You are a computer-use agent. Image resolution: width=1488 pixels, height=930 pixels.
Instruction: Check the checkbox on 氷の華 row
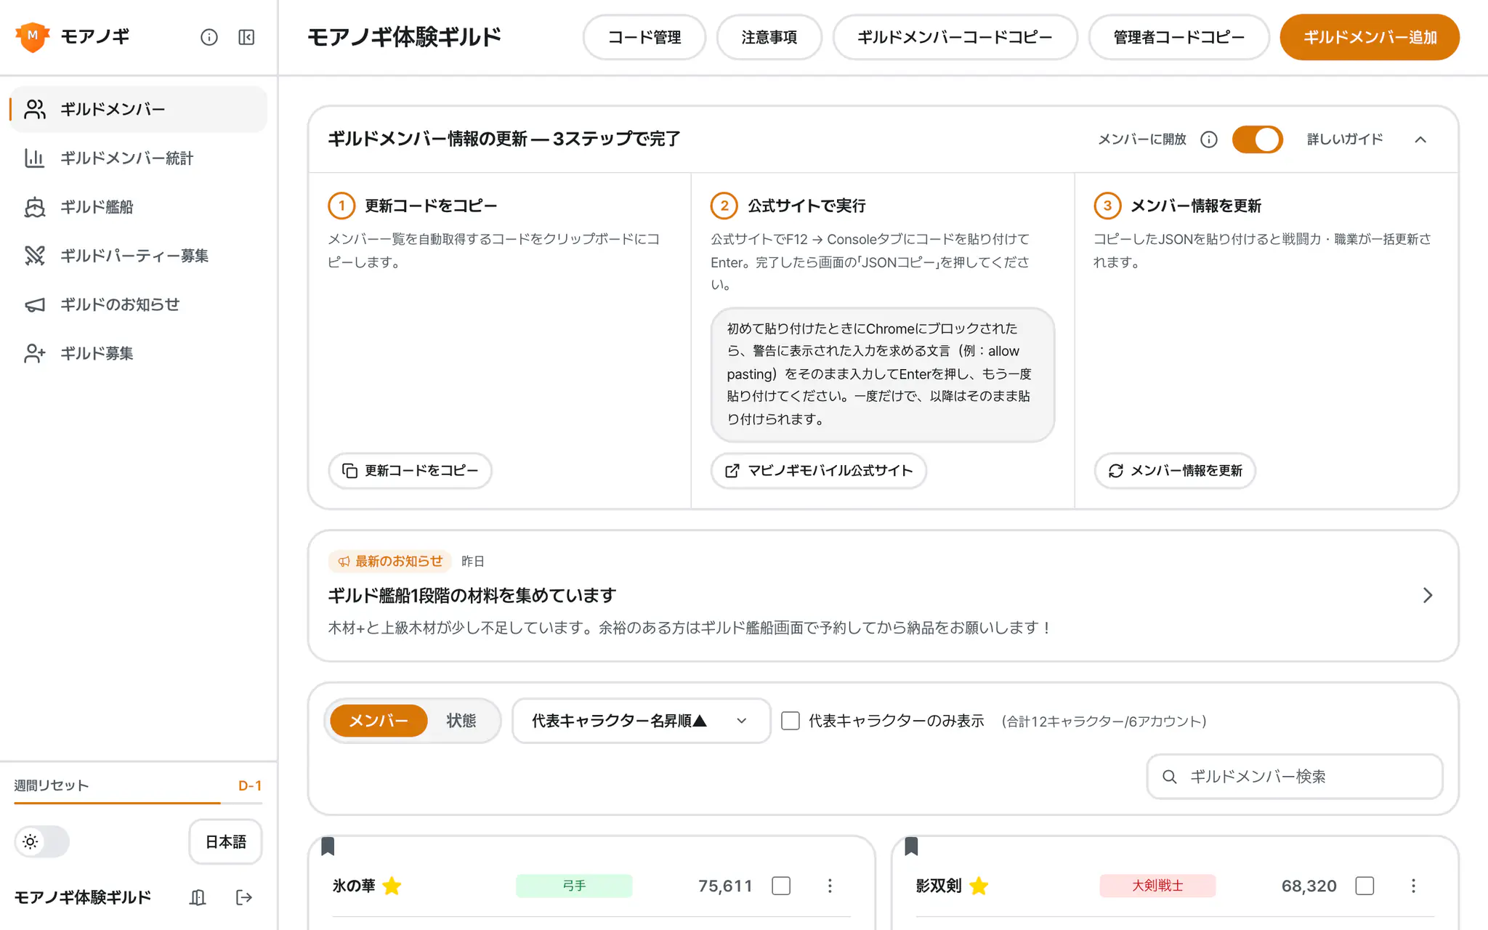[781, 886]
